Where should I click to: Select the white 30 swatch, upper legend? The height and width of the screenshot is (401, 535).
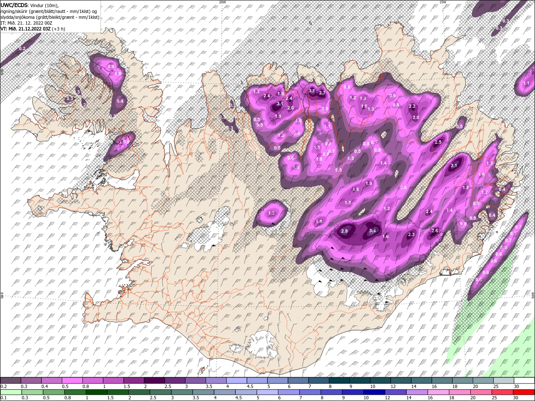(524, 381)
